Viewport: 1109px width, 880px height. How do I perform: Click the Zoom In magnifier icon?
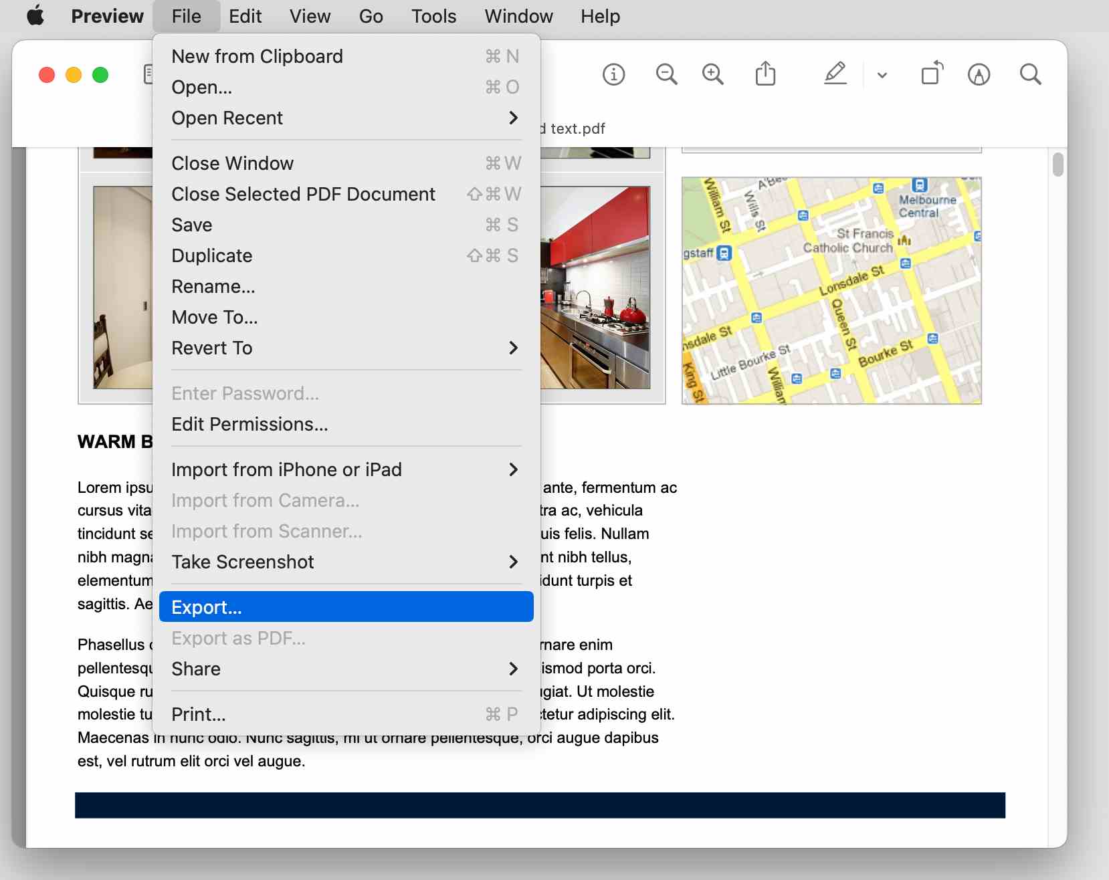(x=712, y=74)
